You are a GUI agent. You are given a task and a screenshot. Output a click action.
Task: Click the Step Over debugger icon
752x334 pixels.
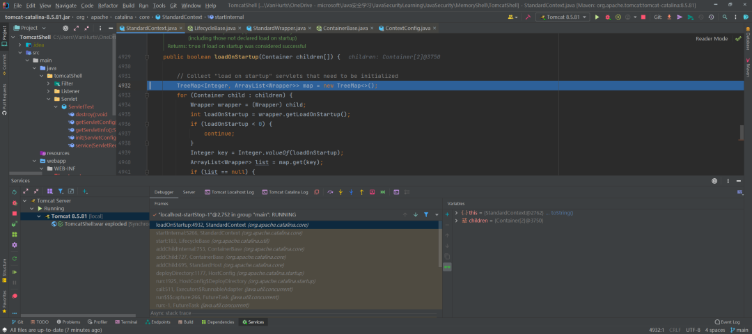click(330, 192)
